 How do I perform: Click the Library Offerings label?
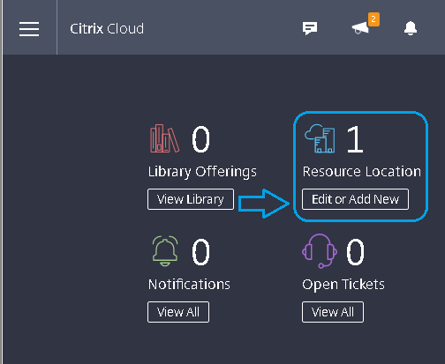pyautogui.click(x=202, y=172)
